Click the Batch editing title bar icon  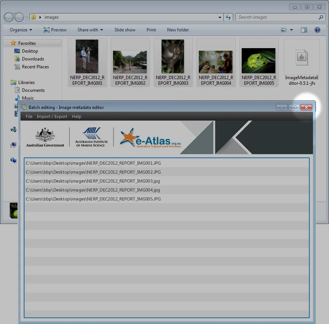point(24,107)
